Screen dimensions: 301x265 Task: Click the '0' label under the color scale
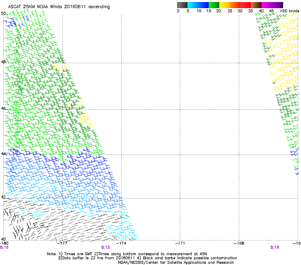[x=178, y=11]
